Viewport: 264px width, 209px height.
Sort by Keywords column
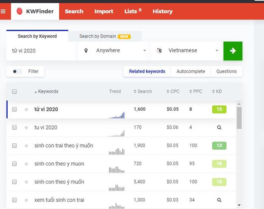46,91
